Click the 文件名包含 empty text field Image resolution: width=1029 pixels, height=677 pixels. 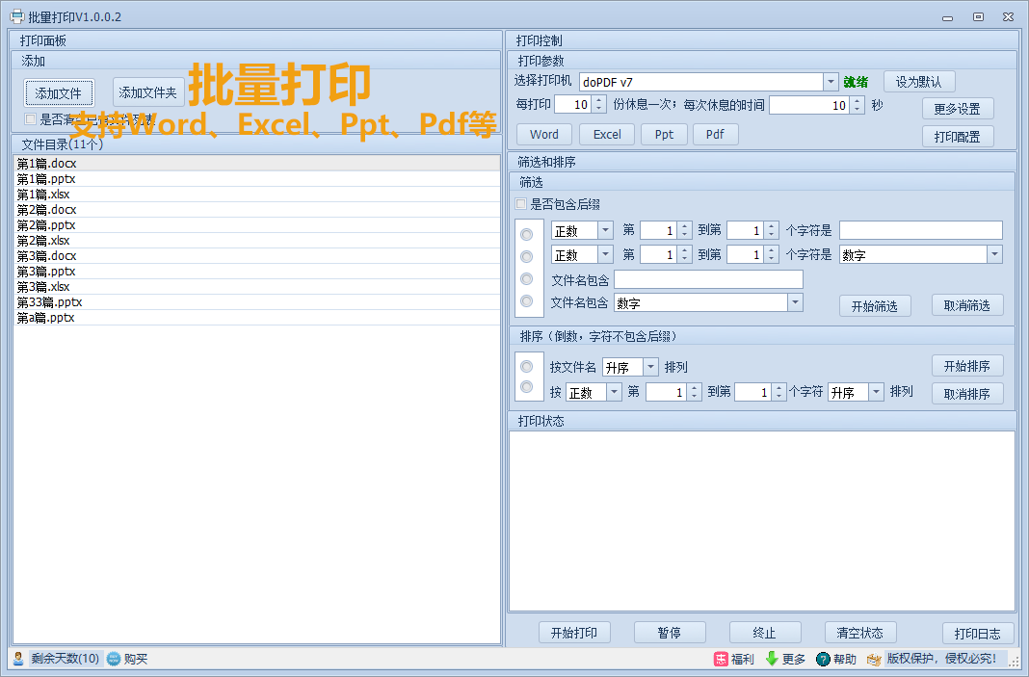(x=708, y=279)
